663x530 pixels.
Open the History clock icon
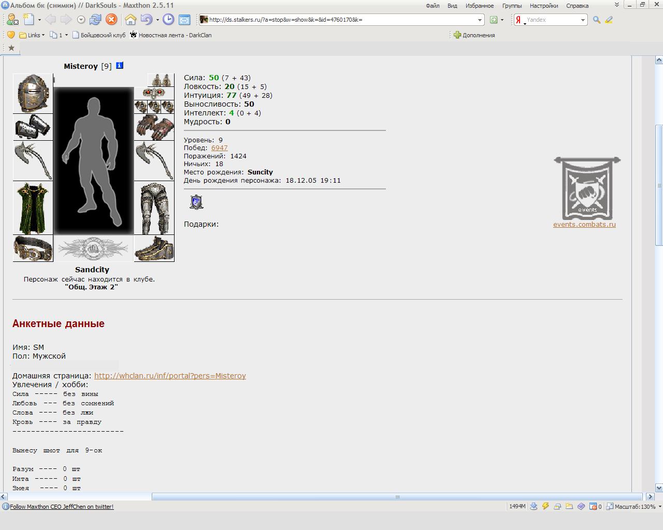[168, 20]
